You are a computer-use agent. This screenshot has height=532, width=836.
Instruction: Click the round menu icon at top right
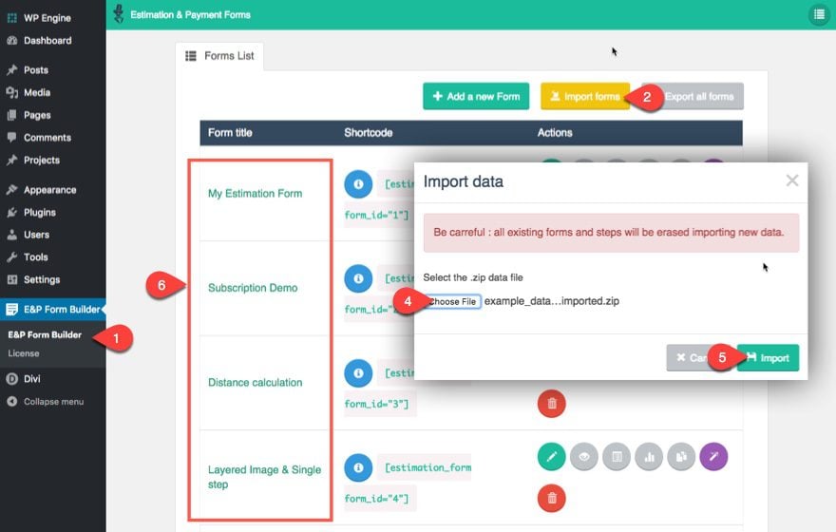818,14
